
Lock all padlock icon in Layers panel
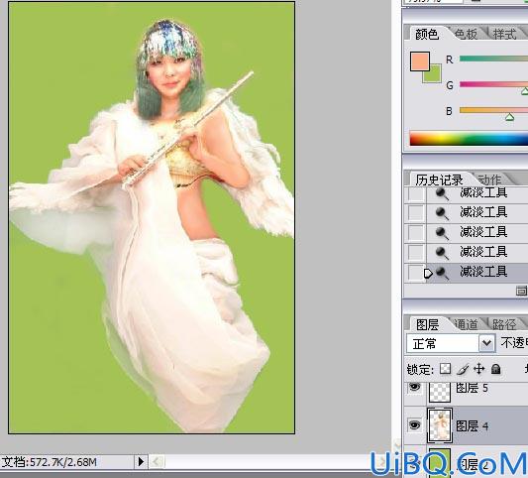pyautogui.click(x=495, y=369)
